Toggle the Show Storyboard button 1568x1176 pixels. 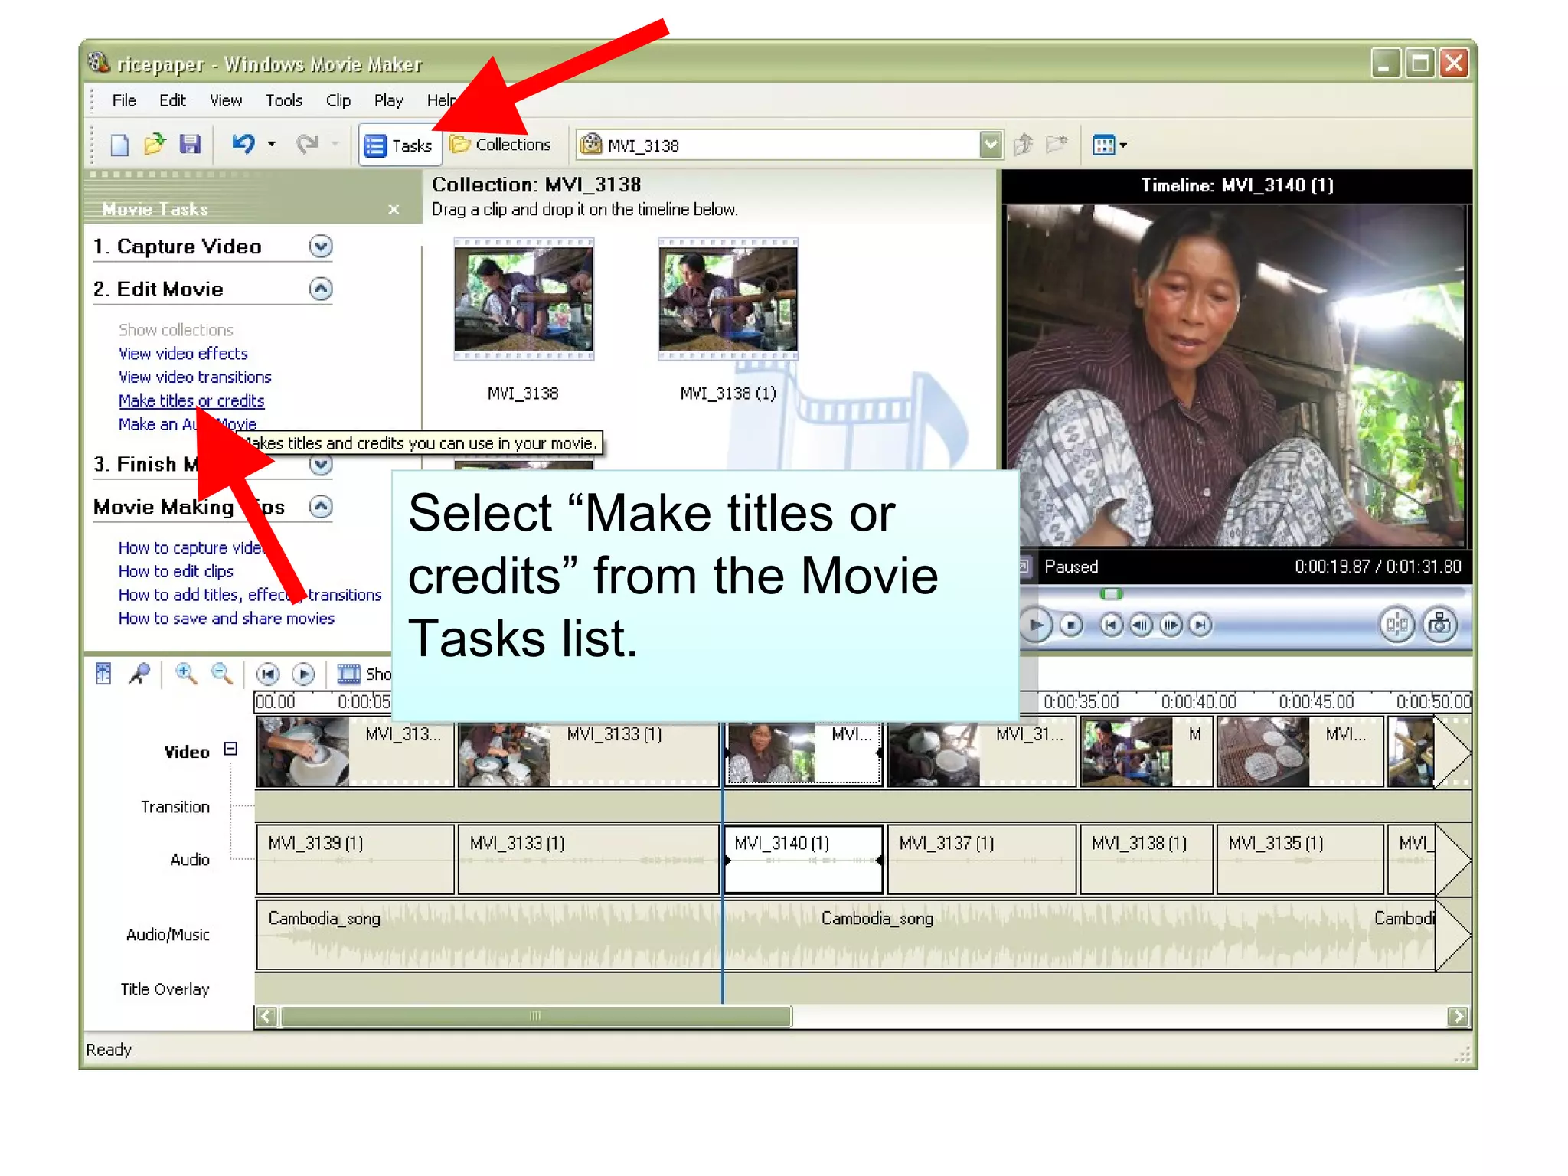pyautogui.click(x=364, y=674)
